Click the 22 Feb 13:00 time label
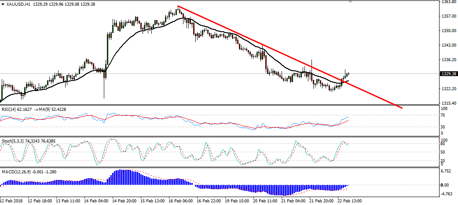Screen dimensions: 458x205 [x=350, y=201]
